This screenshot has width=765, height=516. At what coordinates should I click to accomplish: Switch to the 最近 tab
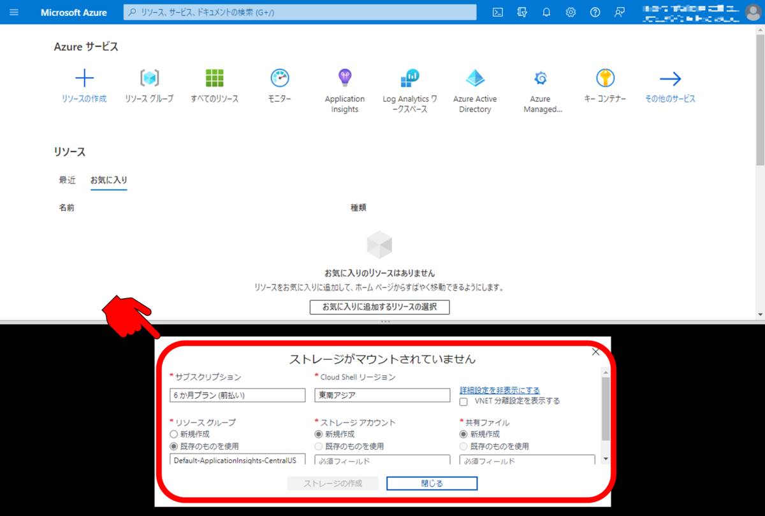(x=67, y=180)
